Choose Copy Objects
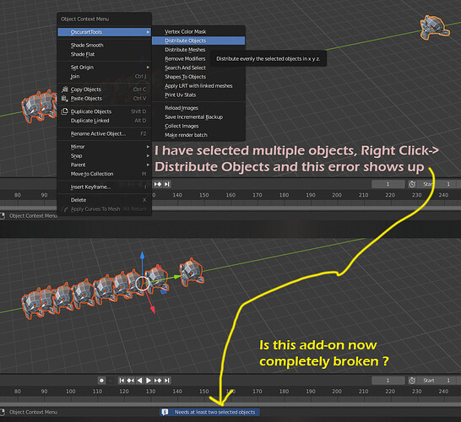The height and width of the screenshot is (422, 461). (105, 89)
